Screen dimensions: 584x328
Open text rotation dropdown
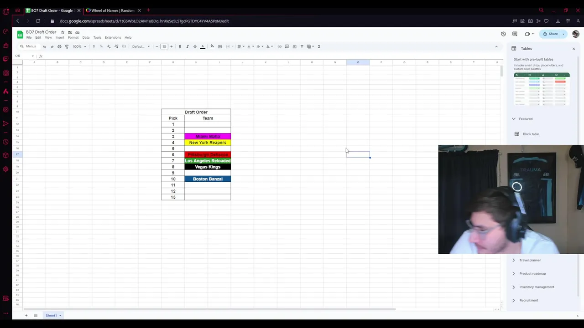pyautogui.click(x=269, y=46)
